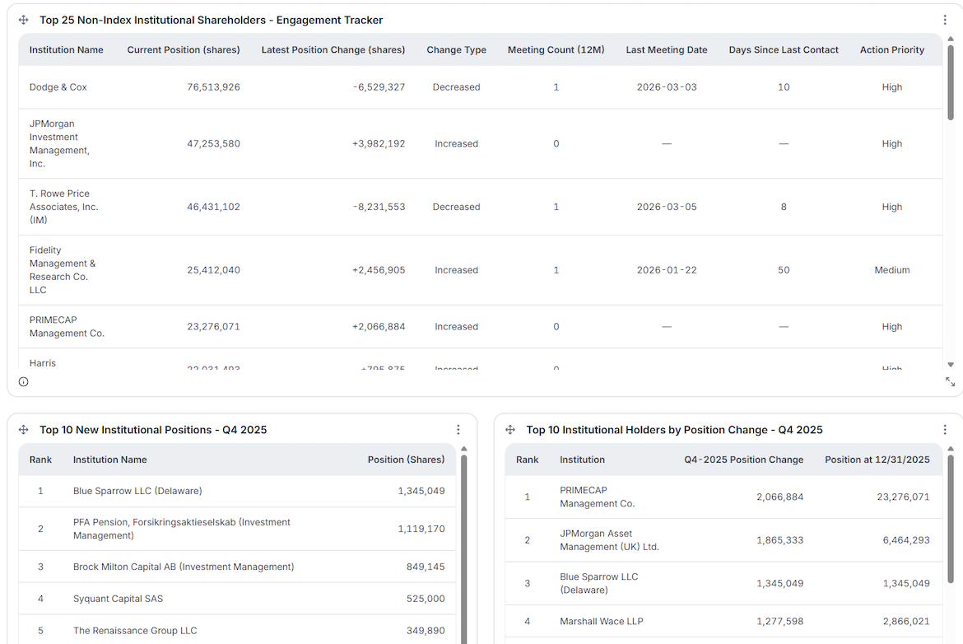This screenshot has width=963, height=644.
Task: Click scroll-down arrow of Engagement Tracker table
Action: coord(951,365)
